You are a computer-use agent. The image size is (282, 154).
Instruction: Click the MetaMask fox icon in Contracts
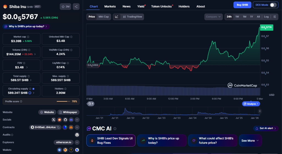coord(71,127)
